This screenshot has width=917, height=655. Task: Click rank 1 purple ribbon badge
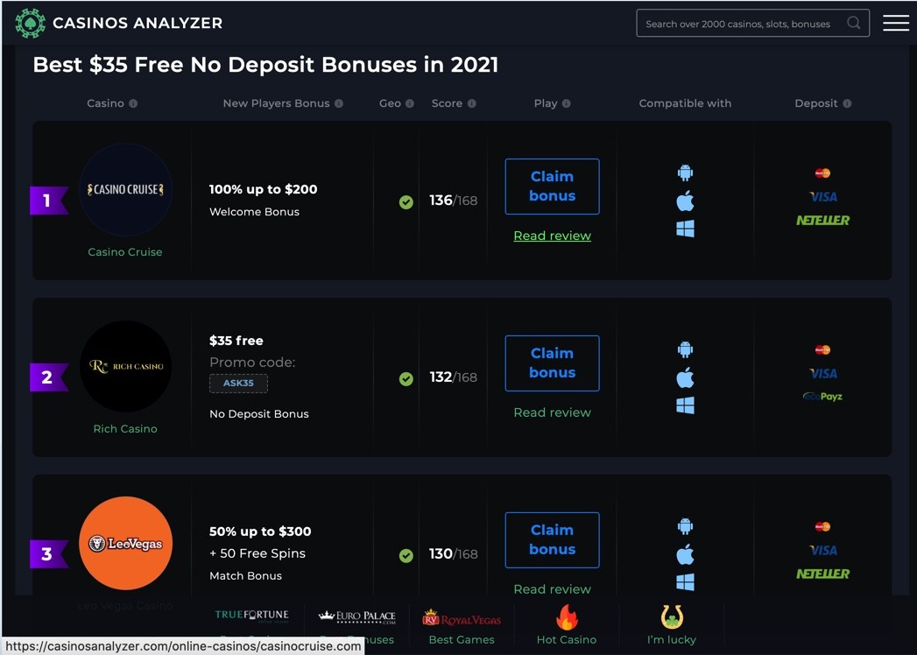[x=49, y=201]
